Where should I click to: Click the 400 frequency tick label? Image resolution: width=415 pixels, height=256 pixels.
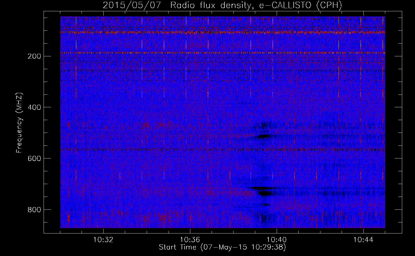point(34,107)
